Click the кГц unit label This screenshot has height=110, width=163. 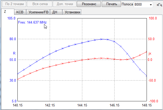[x=158, y=5]
